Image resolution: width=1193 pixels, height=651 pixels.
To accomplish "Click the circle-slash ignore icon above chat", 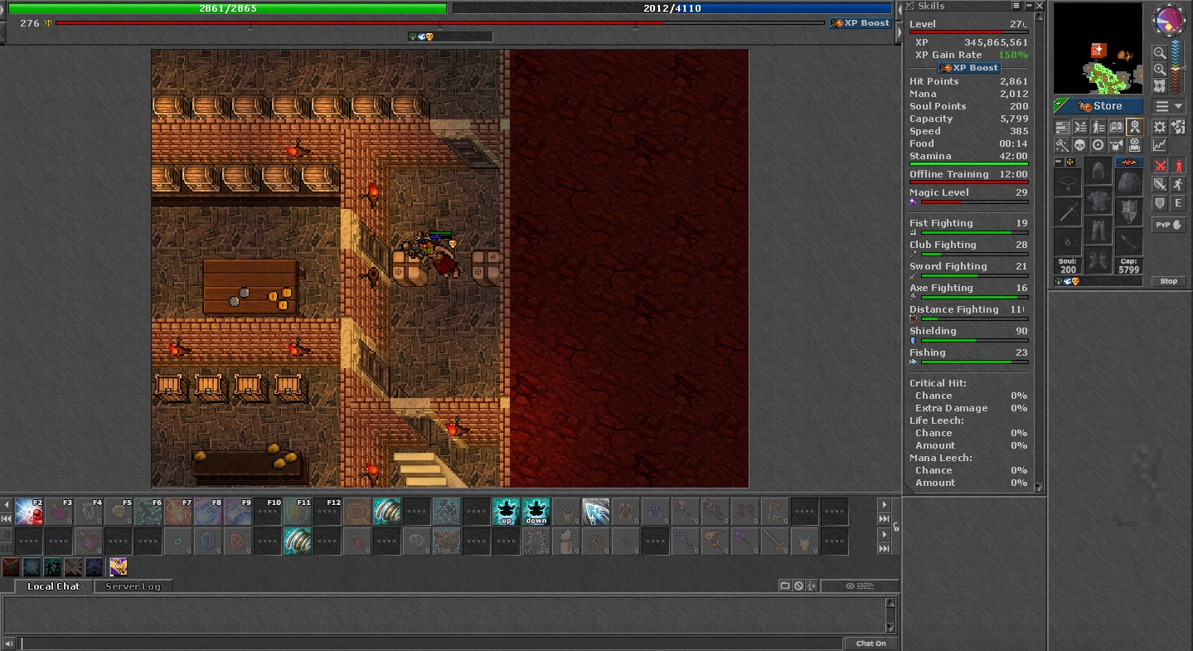I will [798, 585].
